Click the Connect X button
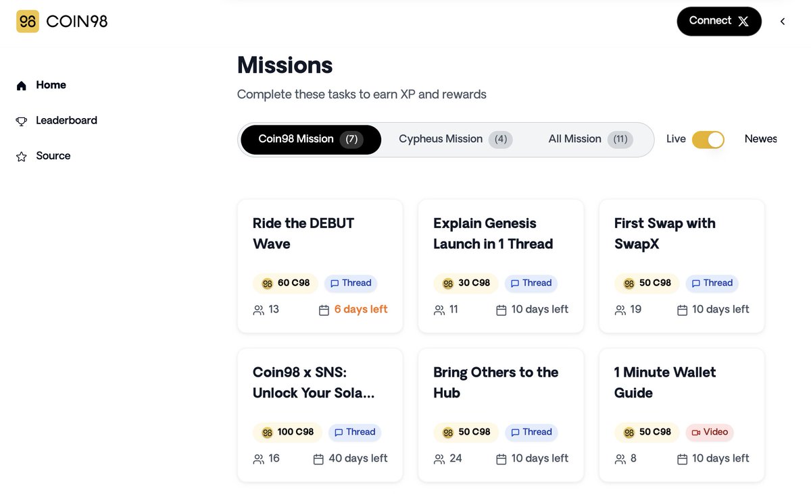Screen dimensions: 811x494 (719, 22)
